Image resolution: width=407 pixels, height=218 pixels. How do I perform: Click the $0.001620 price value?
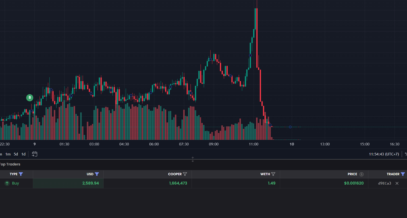[x=354, y=183]
